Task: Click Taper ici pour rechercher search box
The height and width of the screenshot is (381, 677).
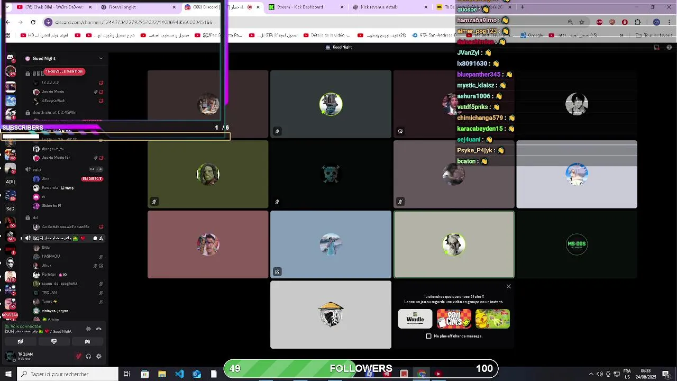Action: (x=68, y=374)
